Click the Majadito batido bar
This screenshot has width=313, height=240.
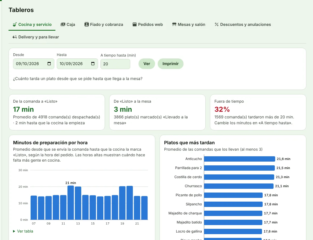pyautogui.click(x=233, y=222)
